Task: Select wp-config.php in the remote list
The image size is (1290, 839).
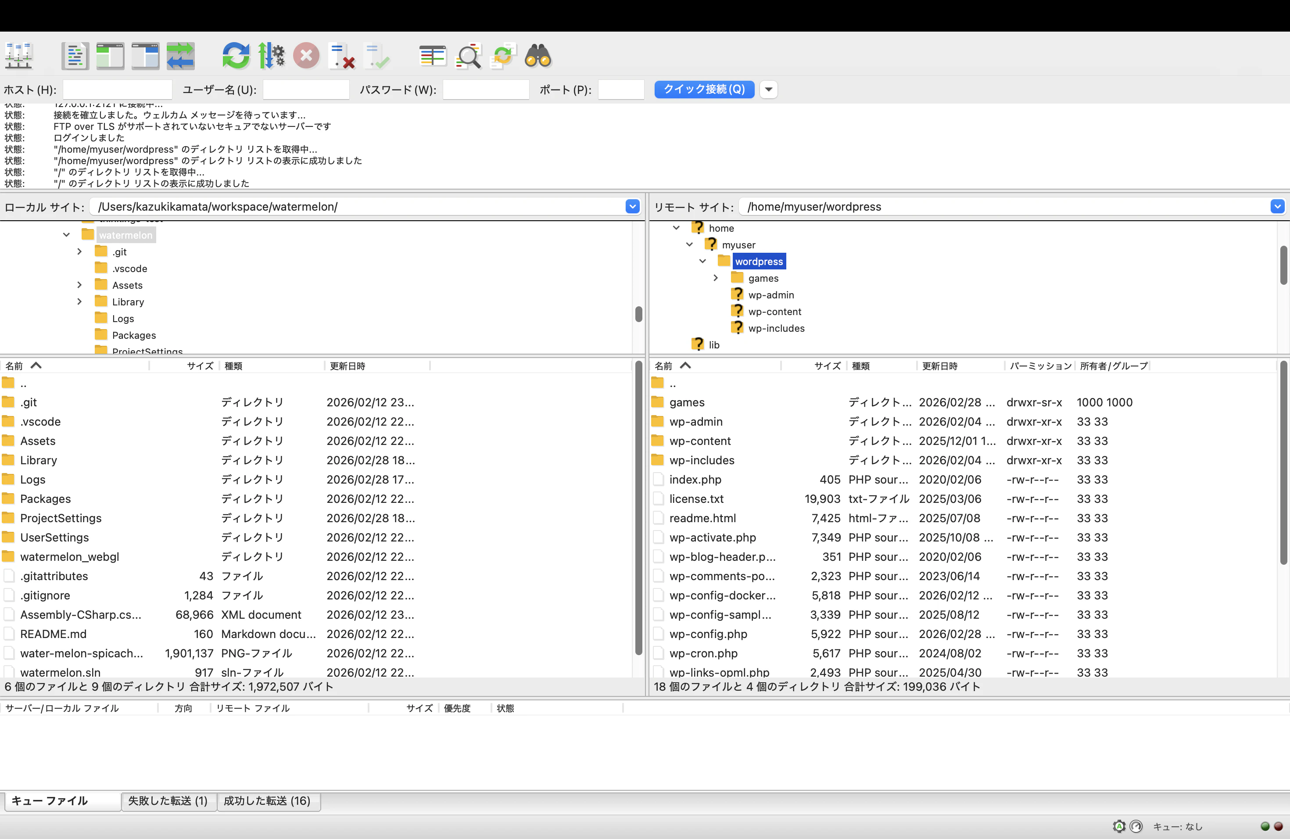Action: 708,634
